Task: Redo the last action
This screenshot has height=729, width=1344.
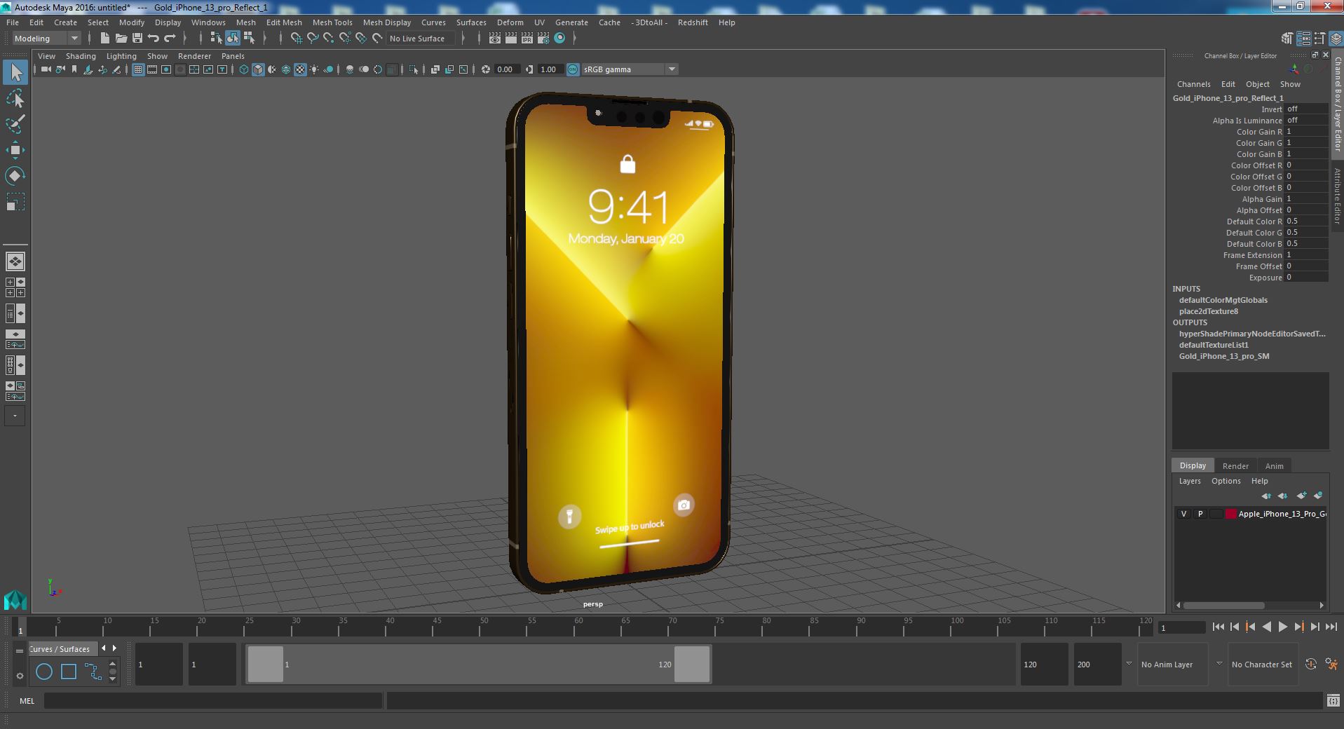Action: tap(170, 39)
